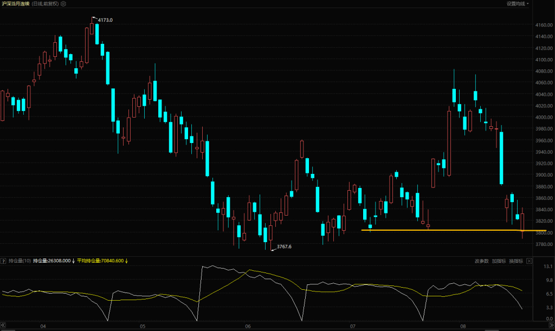Click 换指标 to switch indicator
The height and width of the screenshot is (331, 555).
pyautogui.click(x=516, y=261)
